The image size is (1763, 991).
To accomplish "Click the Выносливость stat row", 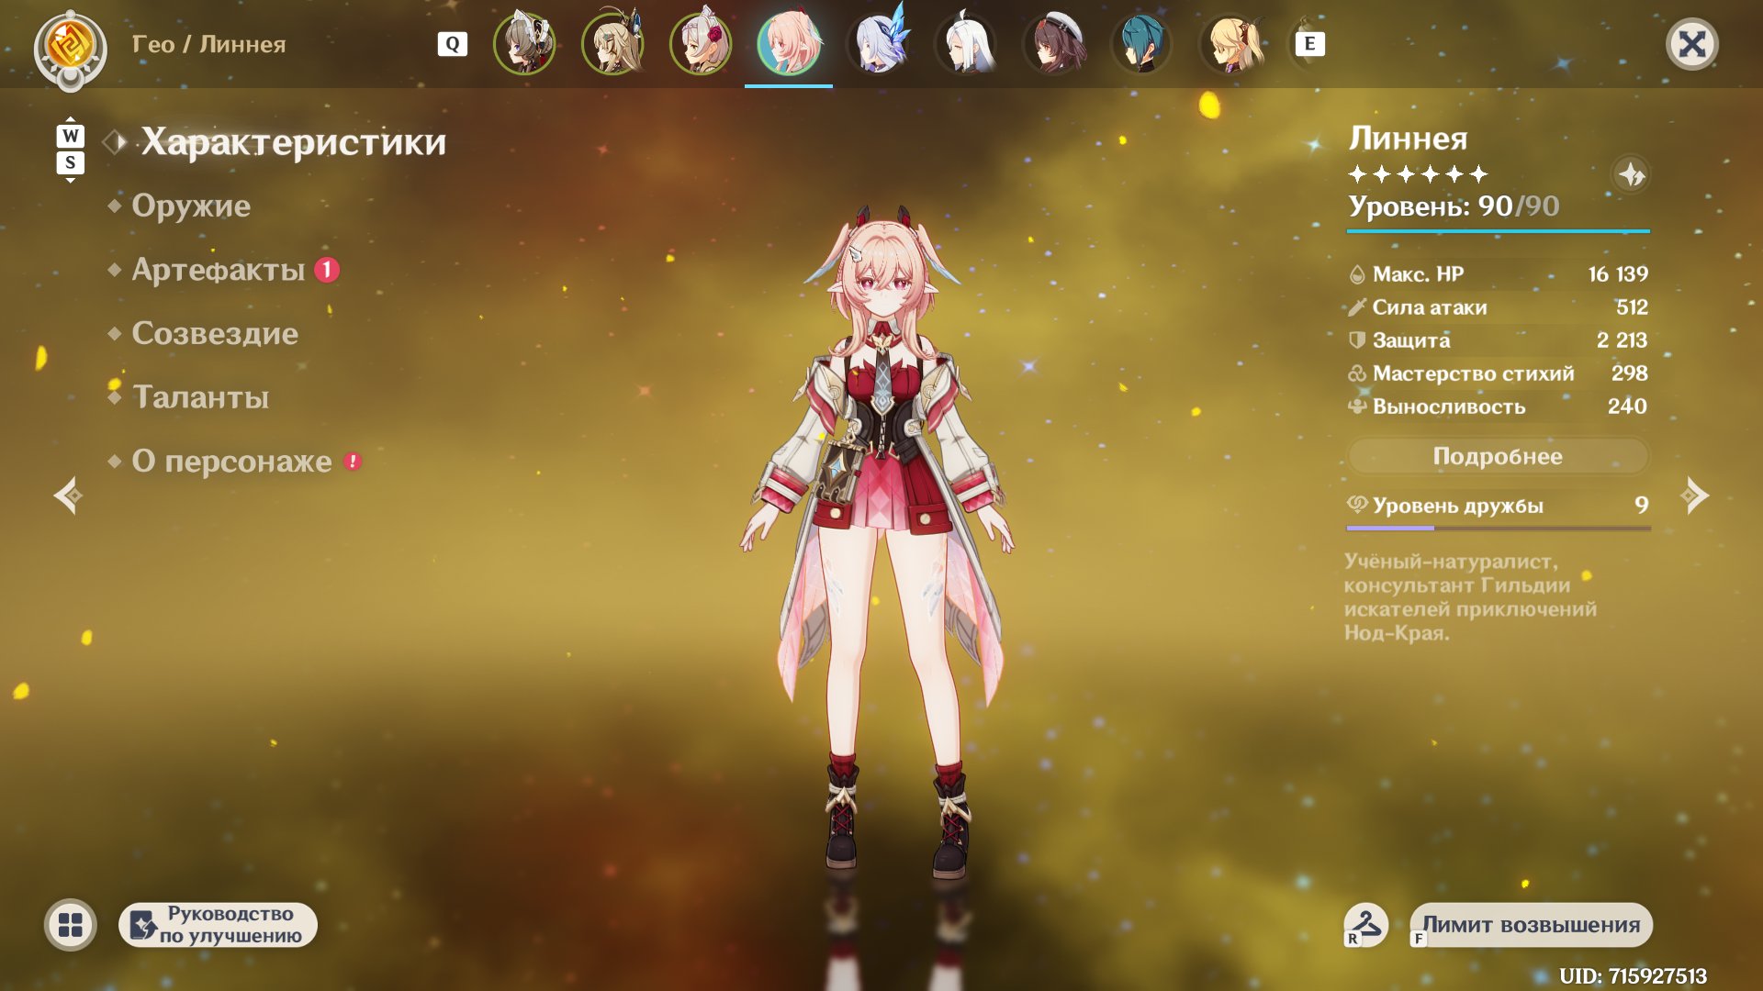I will click(1498, 406).
